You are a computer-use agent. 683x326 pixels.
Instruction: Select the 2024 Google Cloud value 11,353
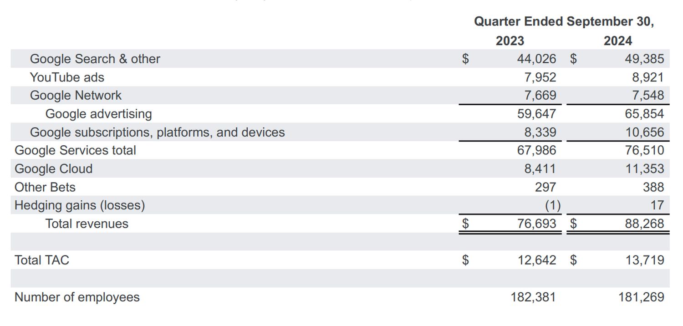click(644, 169)
